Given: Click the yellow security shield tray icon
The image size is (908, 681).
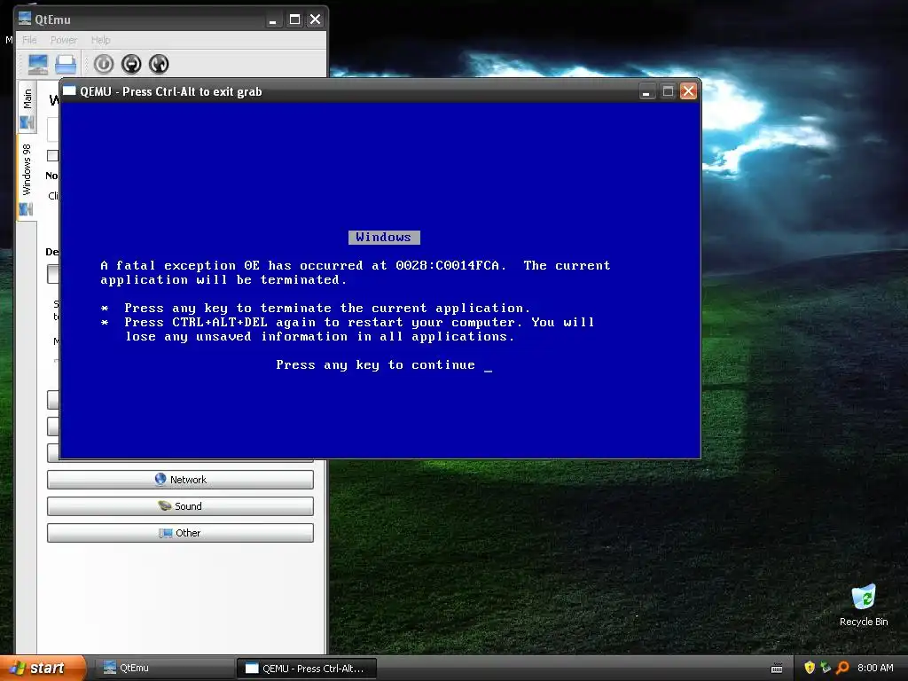Looking at the screenshot, I should point(810,668).
